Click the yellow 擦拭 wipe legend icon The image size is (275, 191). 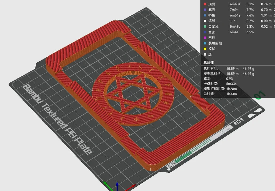point(205,49)
